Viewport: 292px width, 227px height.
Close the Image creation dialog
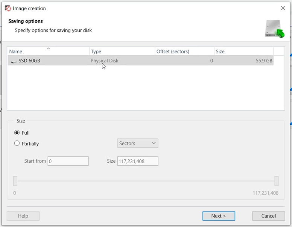[x=283, y=8]
